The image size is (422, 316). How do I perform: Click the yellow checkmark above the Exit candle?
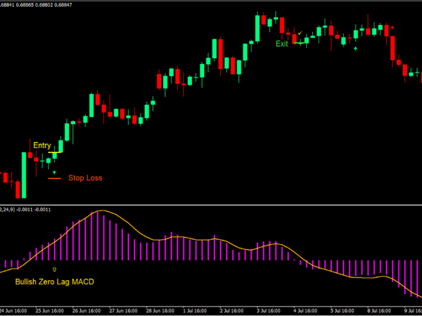point(300,32)
